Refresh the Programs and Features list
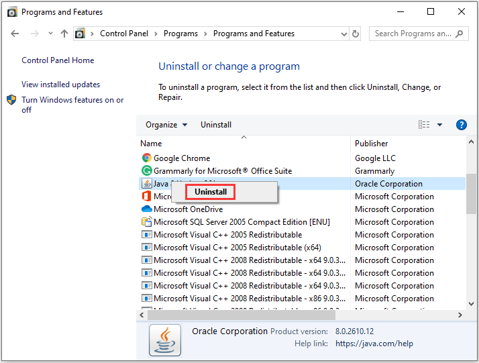Viewport: 479px width, 363px height. (356, 34)
